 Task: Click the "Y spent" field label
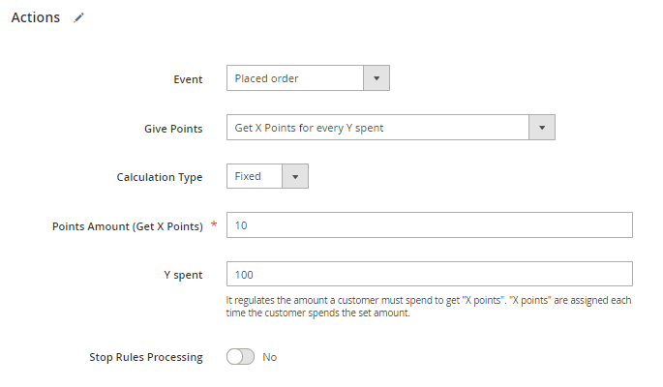point(182,275)
